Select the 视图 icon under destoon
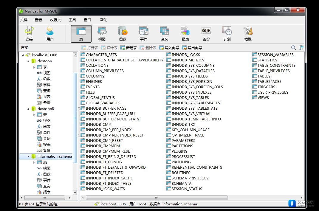 [39, 73]
